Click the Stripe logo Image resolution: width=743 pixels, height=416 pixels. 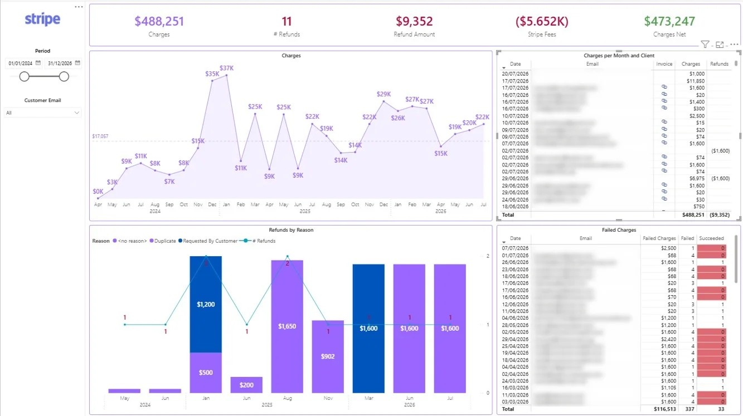tap(42, 19)
